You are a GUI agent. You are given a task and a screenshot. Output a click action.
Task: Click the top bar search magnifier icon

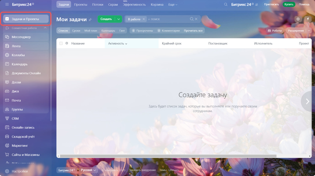[226, 4]
